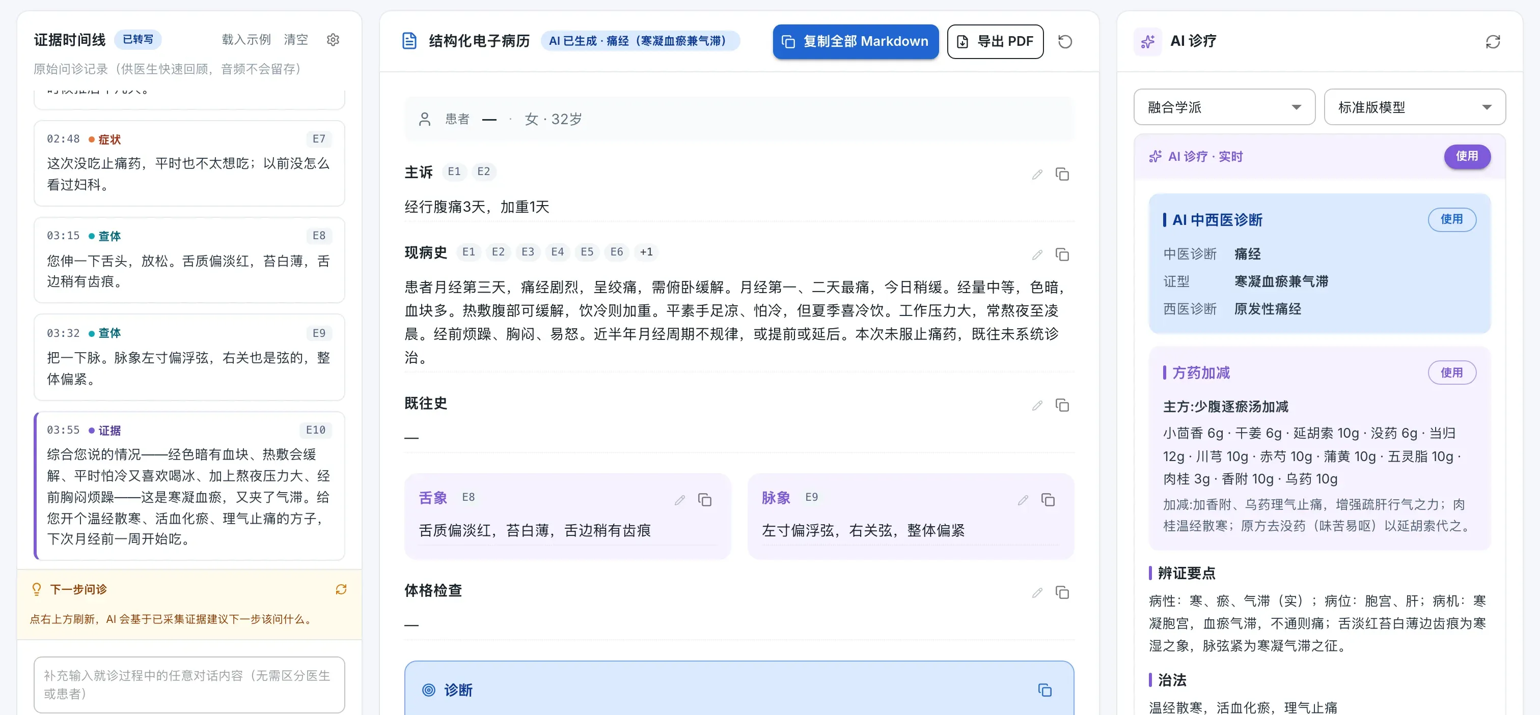Use the AI 中西医诊断 card result
The height and width of the screenshot is (715, 1540).
click(x=1451, y=219)
